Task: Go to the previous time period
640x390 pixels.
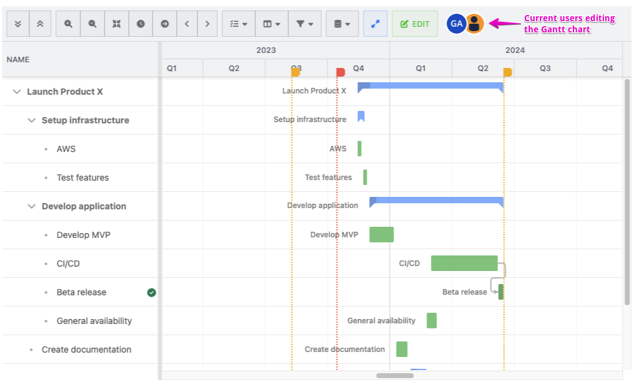Action: point(187,24)
